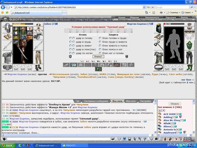This screenshot has width=197, height=148.
Task: Click Julien's orange HP bar
Action: (23, 24)
